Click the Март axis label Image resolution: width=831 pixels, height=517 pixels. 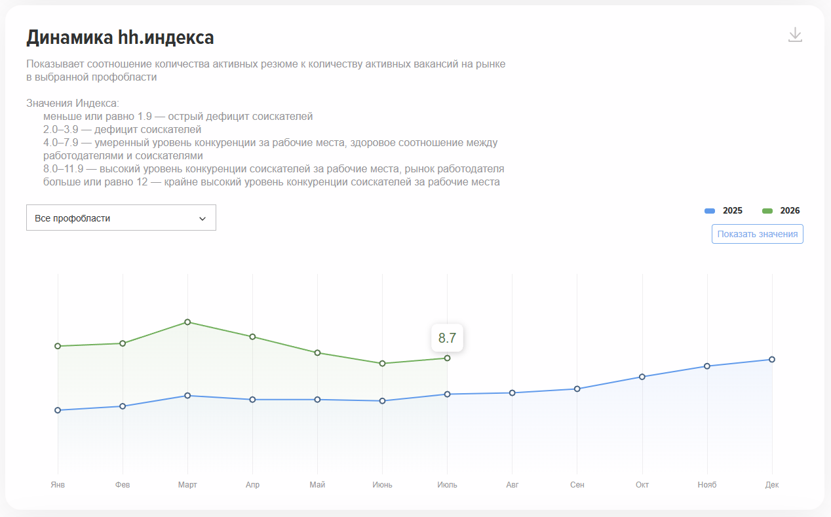pyautogui.click(x=187, y=485)
